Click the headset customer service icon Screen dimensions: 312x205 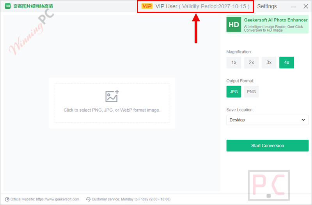(x=88, y=199)
